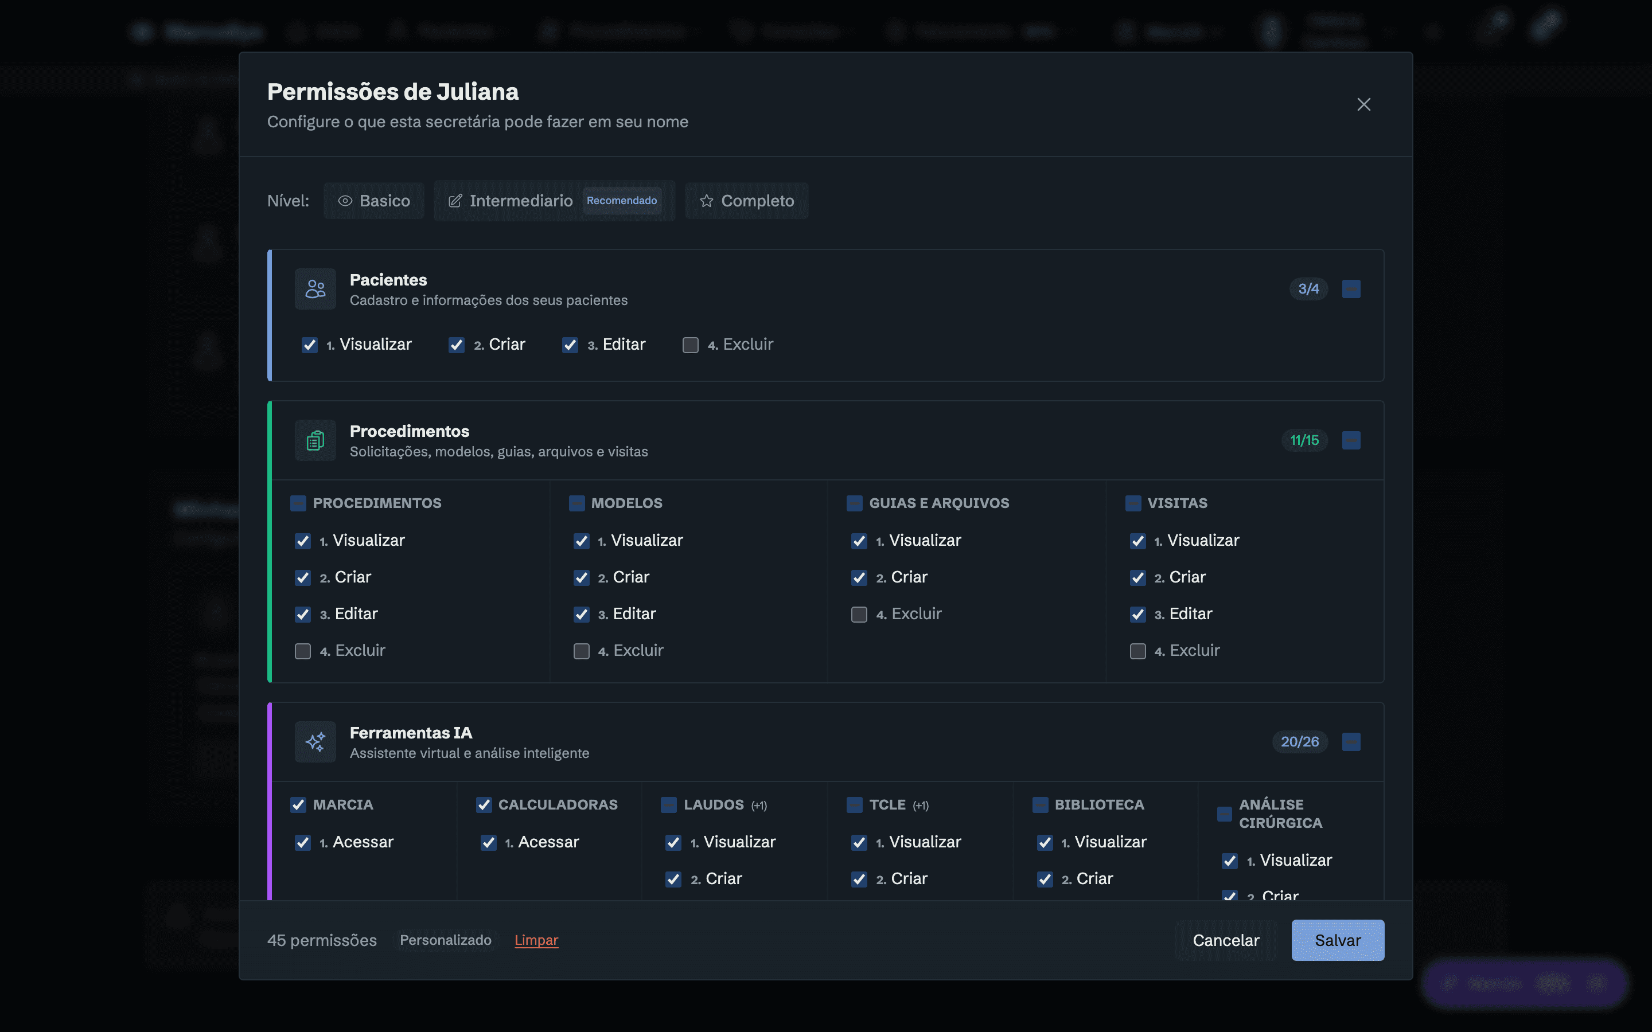
Task: Toggle the MODELOS group checkbox
Action: [x=577, y=504]
